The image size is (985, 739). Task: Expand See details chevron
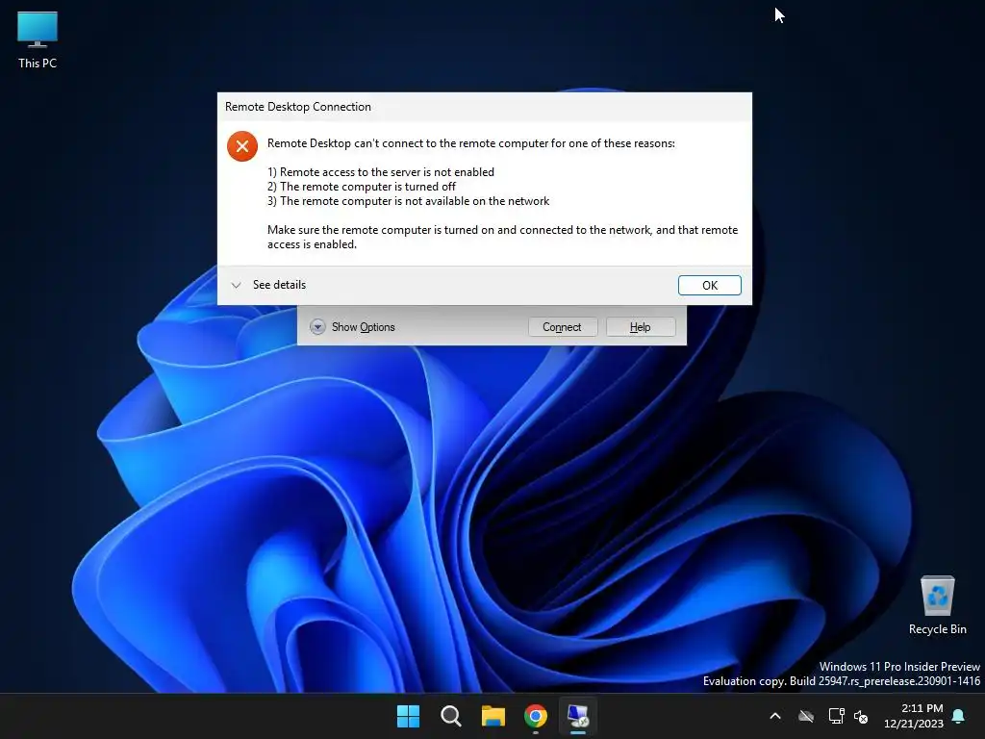click(x=237, y=285)
